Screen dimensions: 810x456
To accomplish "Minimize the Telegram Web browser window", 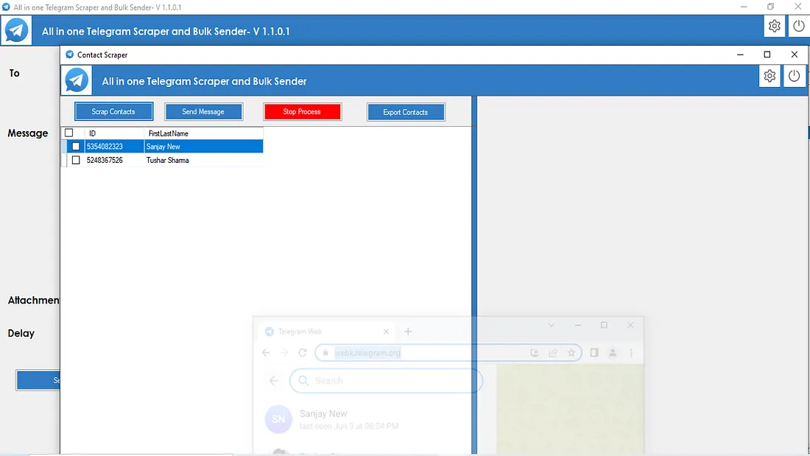I will coord(577,325).
